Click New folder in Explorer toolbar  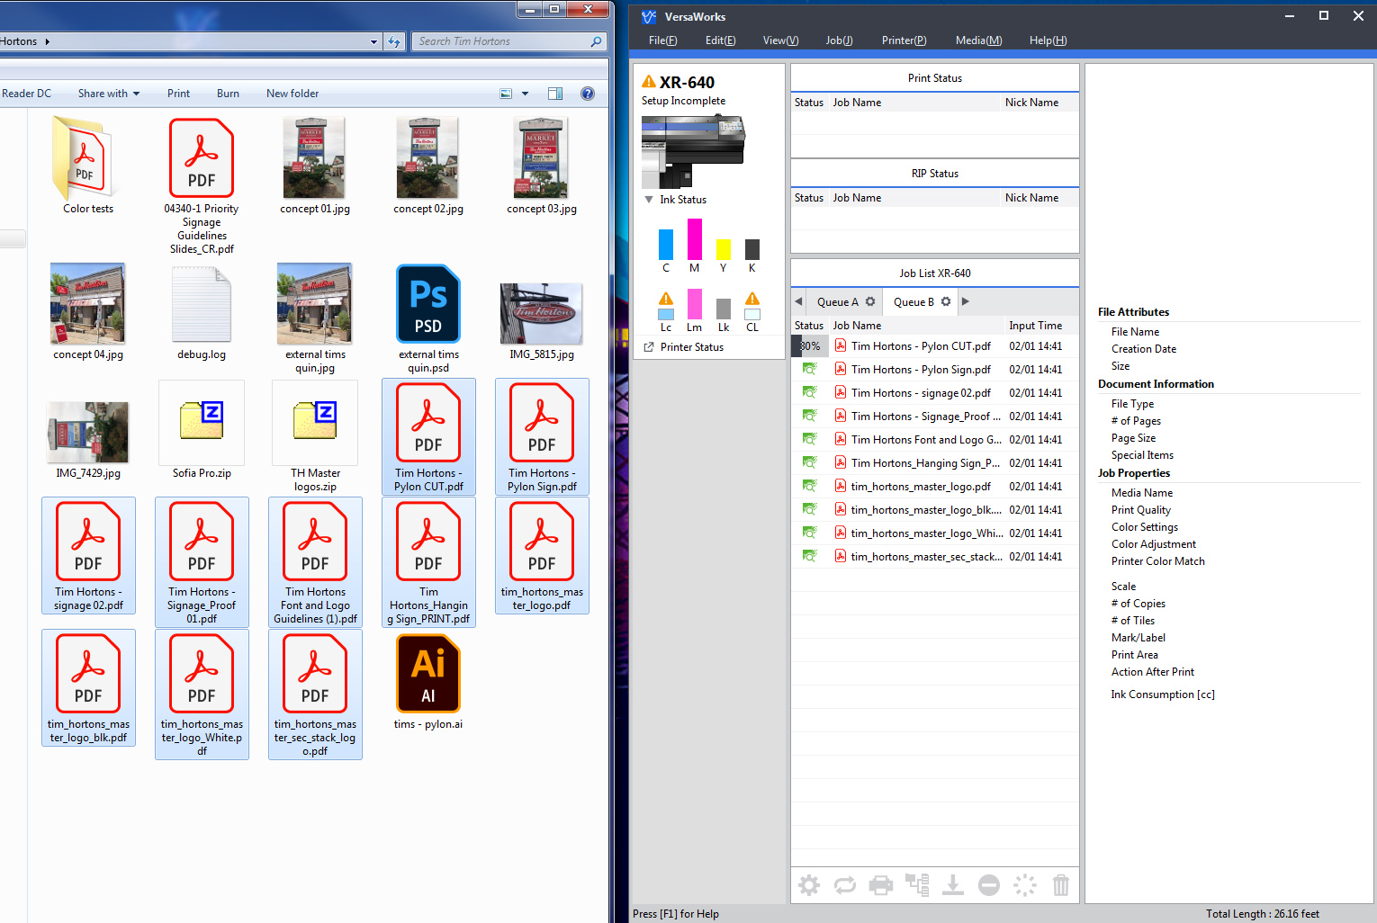(x=292, y=94)
